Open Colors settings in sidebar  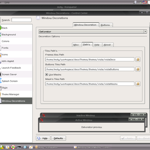[16, 41]
